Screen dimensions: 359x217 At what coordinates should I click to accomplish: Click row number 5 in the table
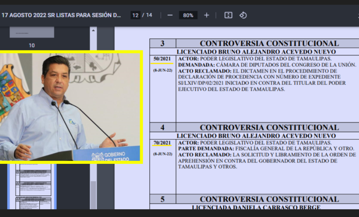pos(162,199)
